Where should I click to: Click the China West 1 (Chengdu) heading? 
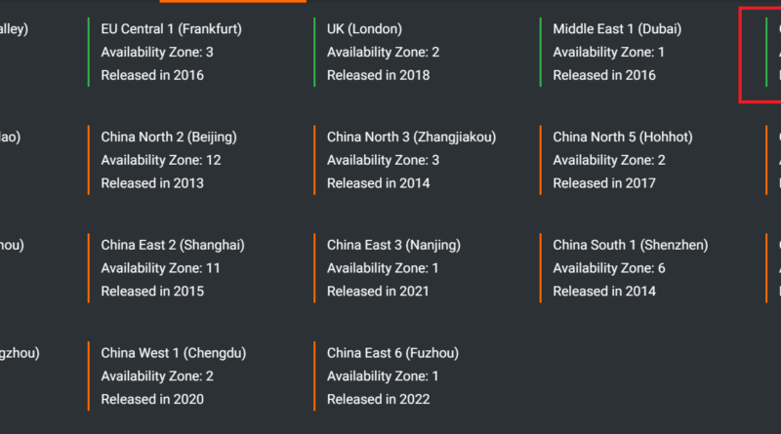point(173,354)
